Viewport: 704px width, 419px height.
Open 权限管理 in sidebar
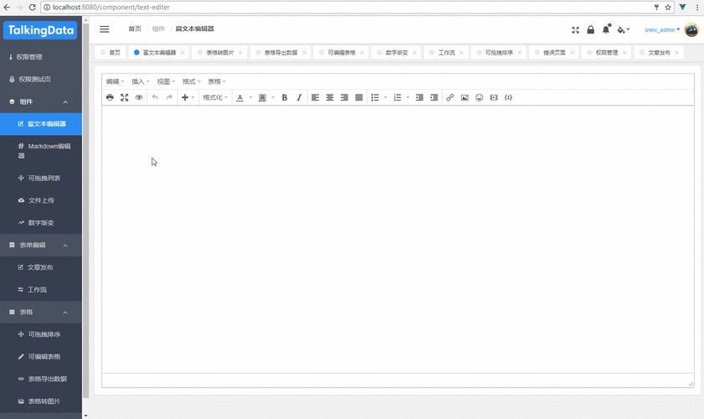pos(41,57)
